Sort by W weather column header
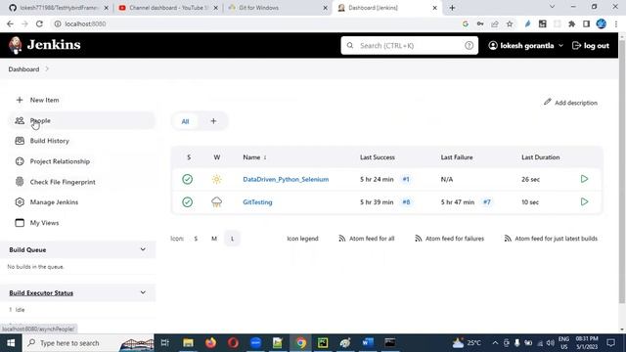The image size is (626, 352). pos(217,157)
